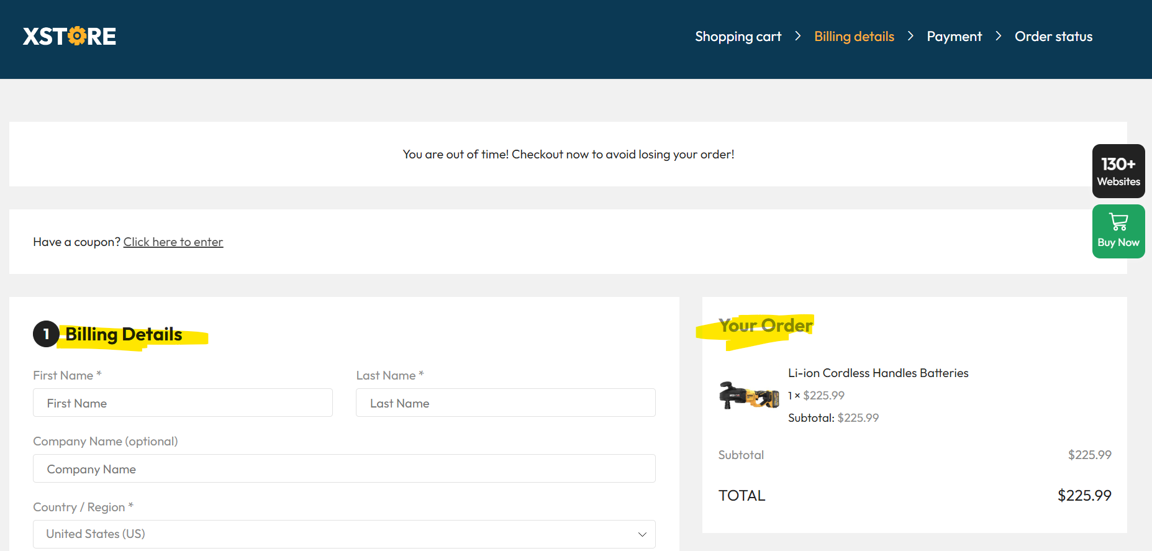This screenshot has width=1152, height=551.
Task: Go to Shopping cart step
Action: [738, 37]
